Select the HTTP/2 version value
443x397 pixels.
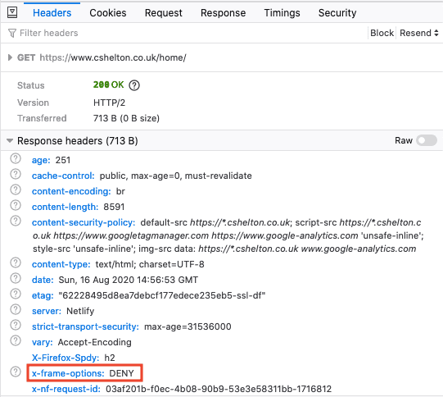[x=109, y=103]
